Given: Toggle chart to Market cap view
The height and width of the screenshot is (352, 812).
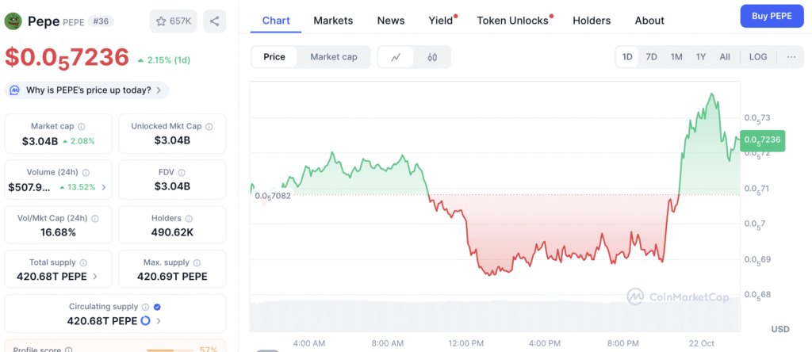Looking at the screenshot, I should point(333,57).
